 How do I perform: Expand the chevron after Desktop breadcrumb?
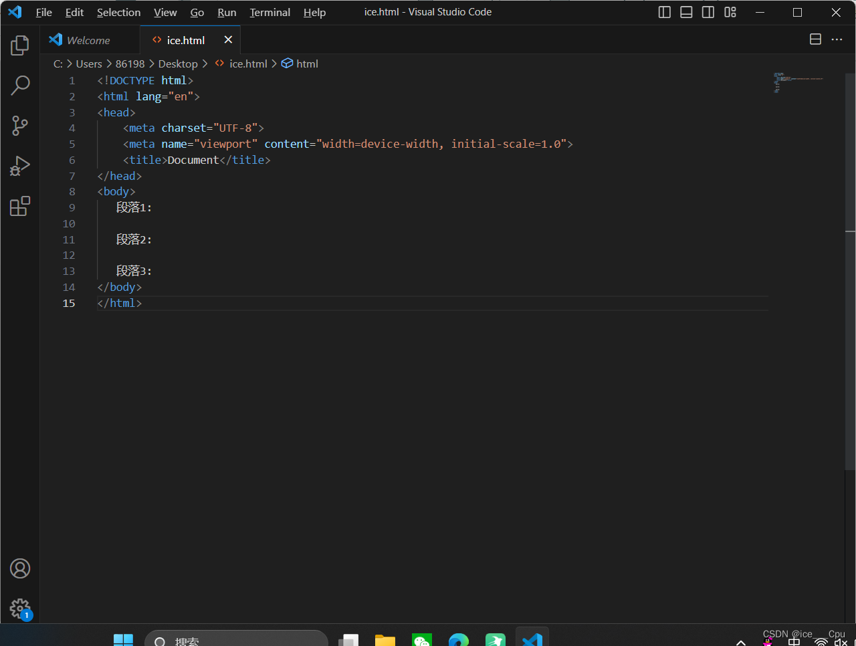pyautogui.click(x=205, y=64)
